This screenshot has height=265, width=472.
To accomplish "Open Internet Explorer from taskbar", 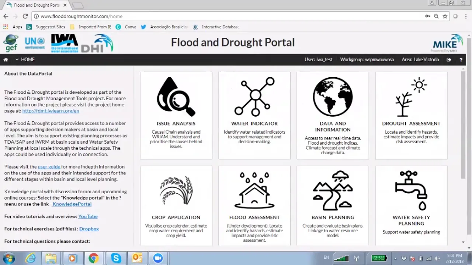I will point(30,258).
